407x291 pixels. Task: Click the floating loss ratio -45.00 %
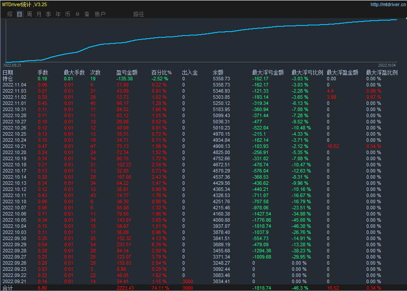point(301,220)
